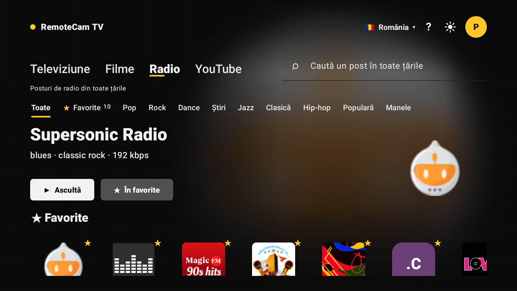
Task: Toggle the 'În favorite' button
Action: coord(137,190)
